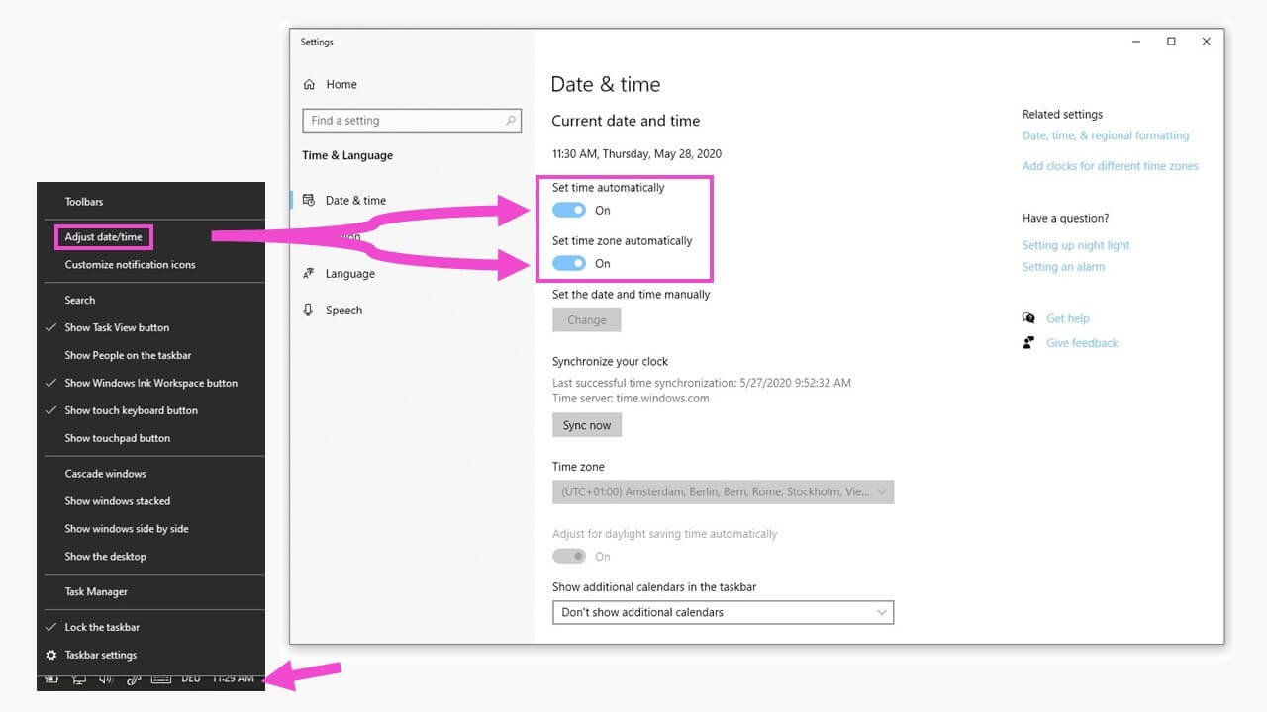Open the additional calendars dropdown
Screen dimensions: 1267x712
723,613
